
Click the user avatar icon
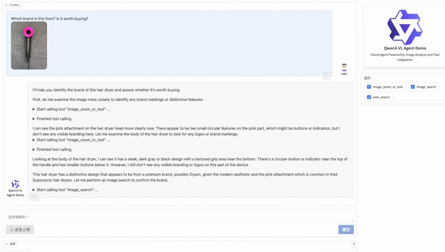point(344,68)
